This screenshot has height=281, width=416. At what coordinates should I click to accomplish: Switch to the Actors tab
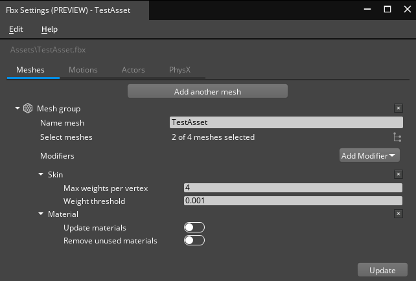(x=133, y=69)
